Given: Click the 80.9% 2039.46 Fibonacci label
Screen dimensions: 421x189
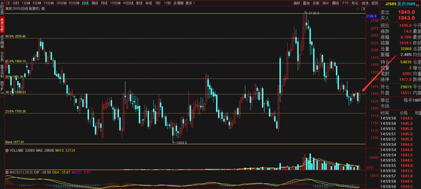Looking at the screenshot, I should pyautogui.click(x=16, y=36).
